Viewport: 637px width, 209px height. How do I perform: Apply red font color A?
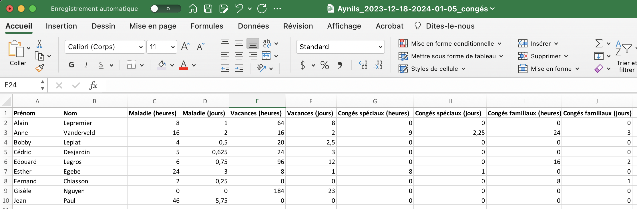click(x=184, y=65)
